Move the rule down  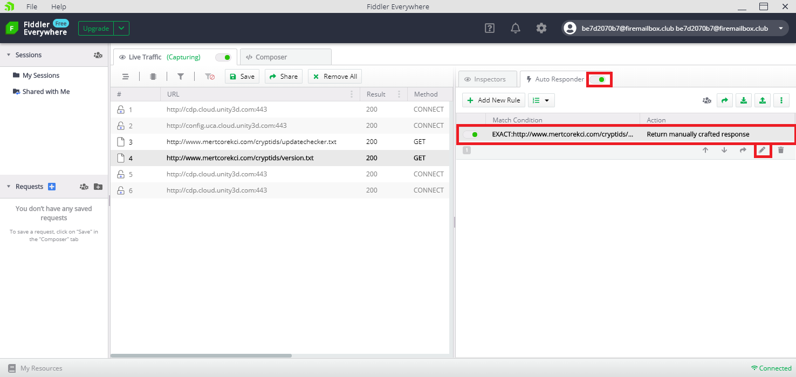[724, 150]
